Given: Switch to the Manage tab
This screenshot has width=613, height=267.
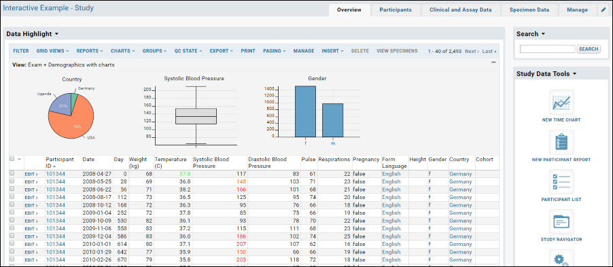Looking at the screenshot, I should pos(578,10).
